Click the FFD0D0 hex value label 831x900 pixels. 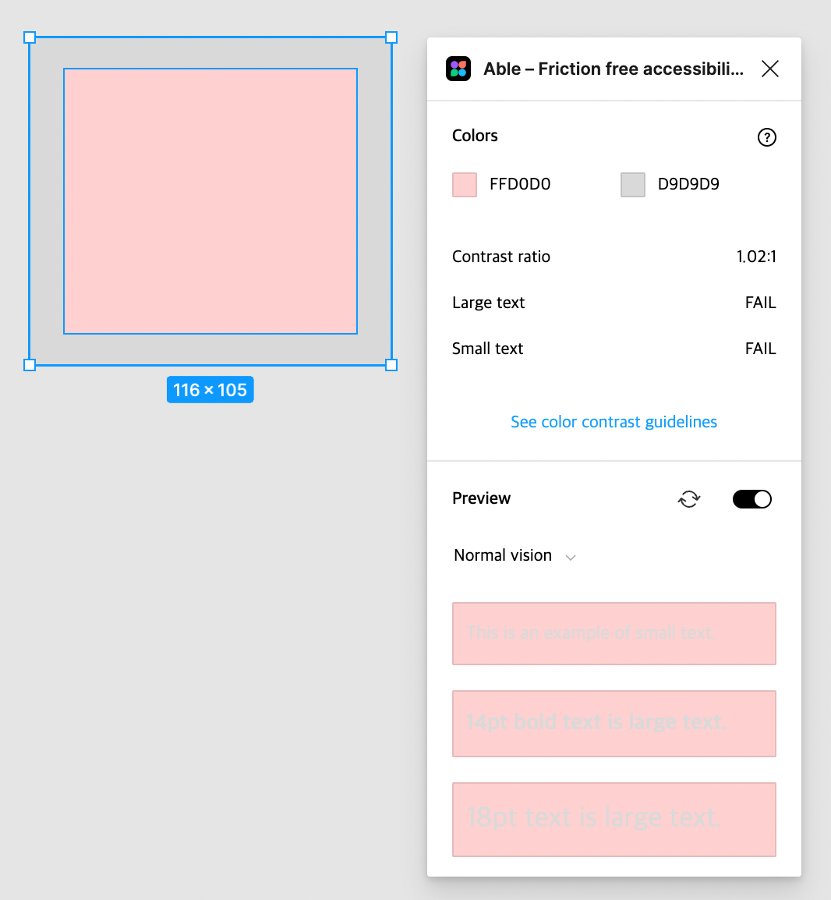[519, 184]
